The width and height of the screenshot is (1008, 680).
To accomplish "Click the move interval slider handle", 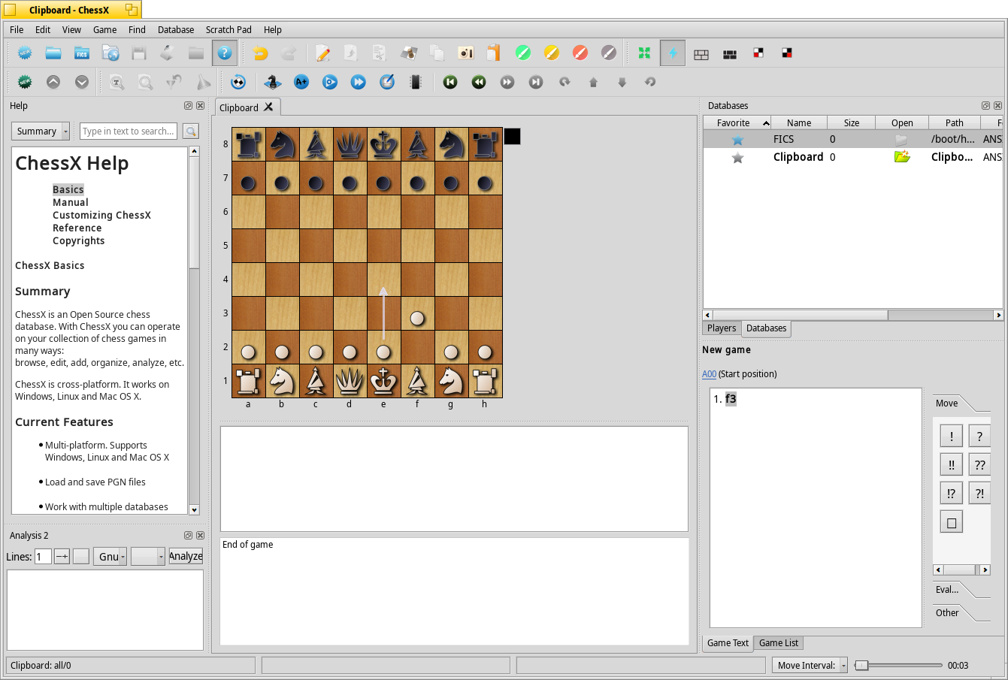I will [x=862, y=665].
